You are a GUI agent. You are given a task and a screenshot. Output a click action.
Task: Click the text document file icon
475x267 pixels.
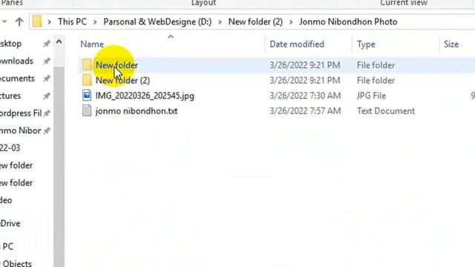coord(87,111)
